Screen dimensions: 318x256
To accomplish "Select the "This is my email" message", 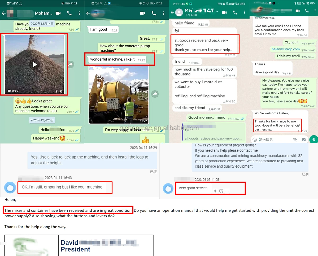I will click(x=295, y=56).
